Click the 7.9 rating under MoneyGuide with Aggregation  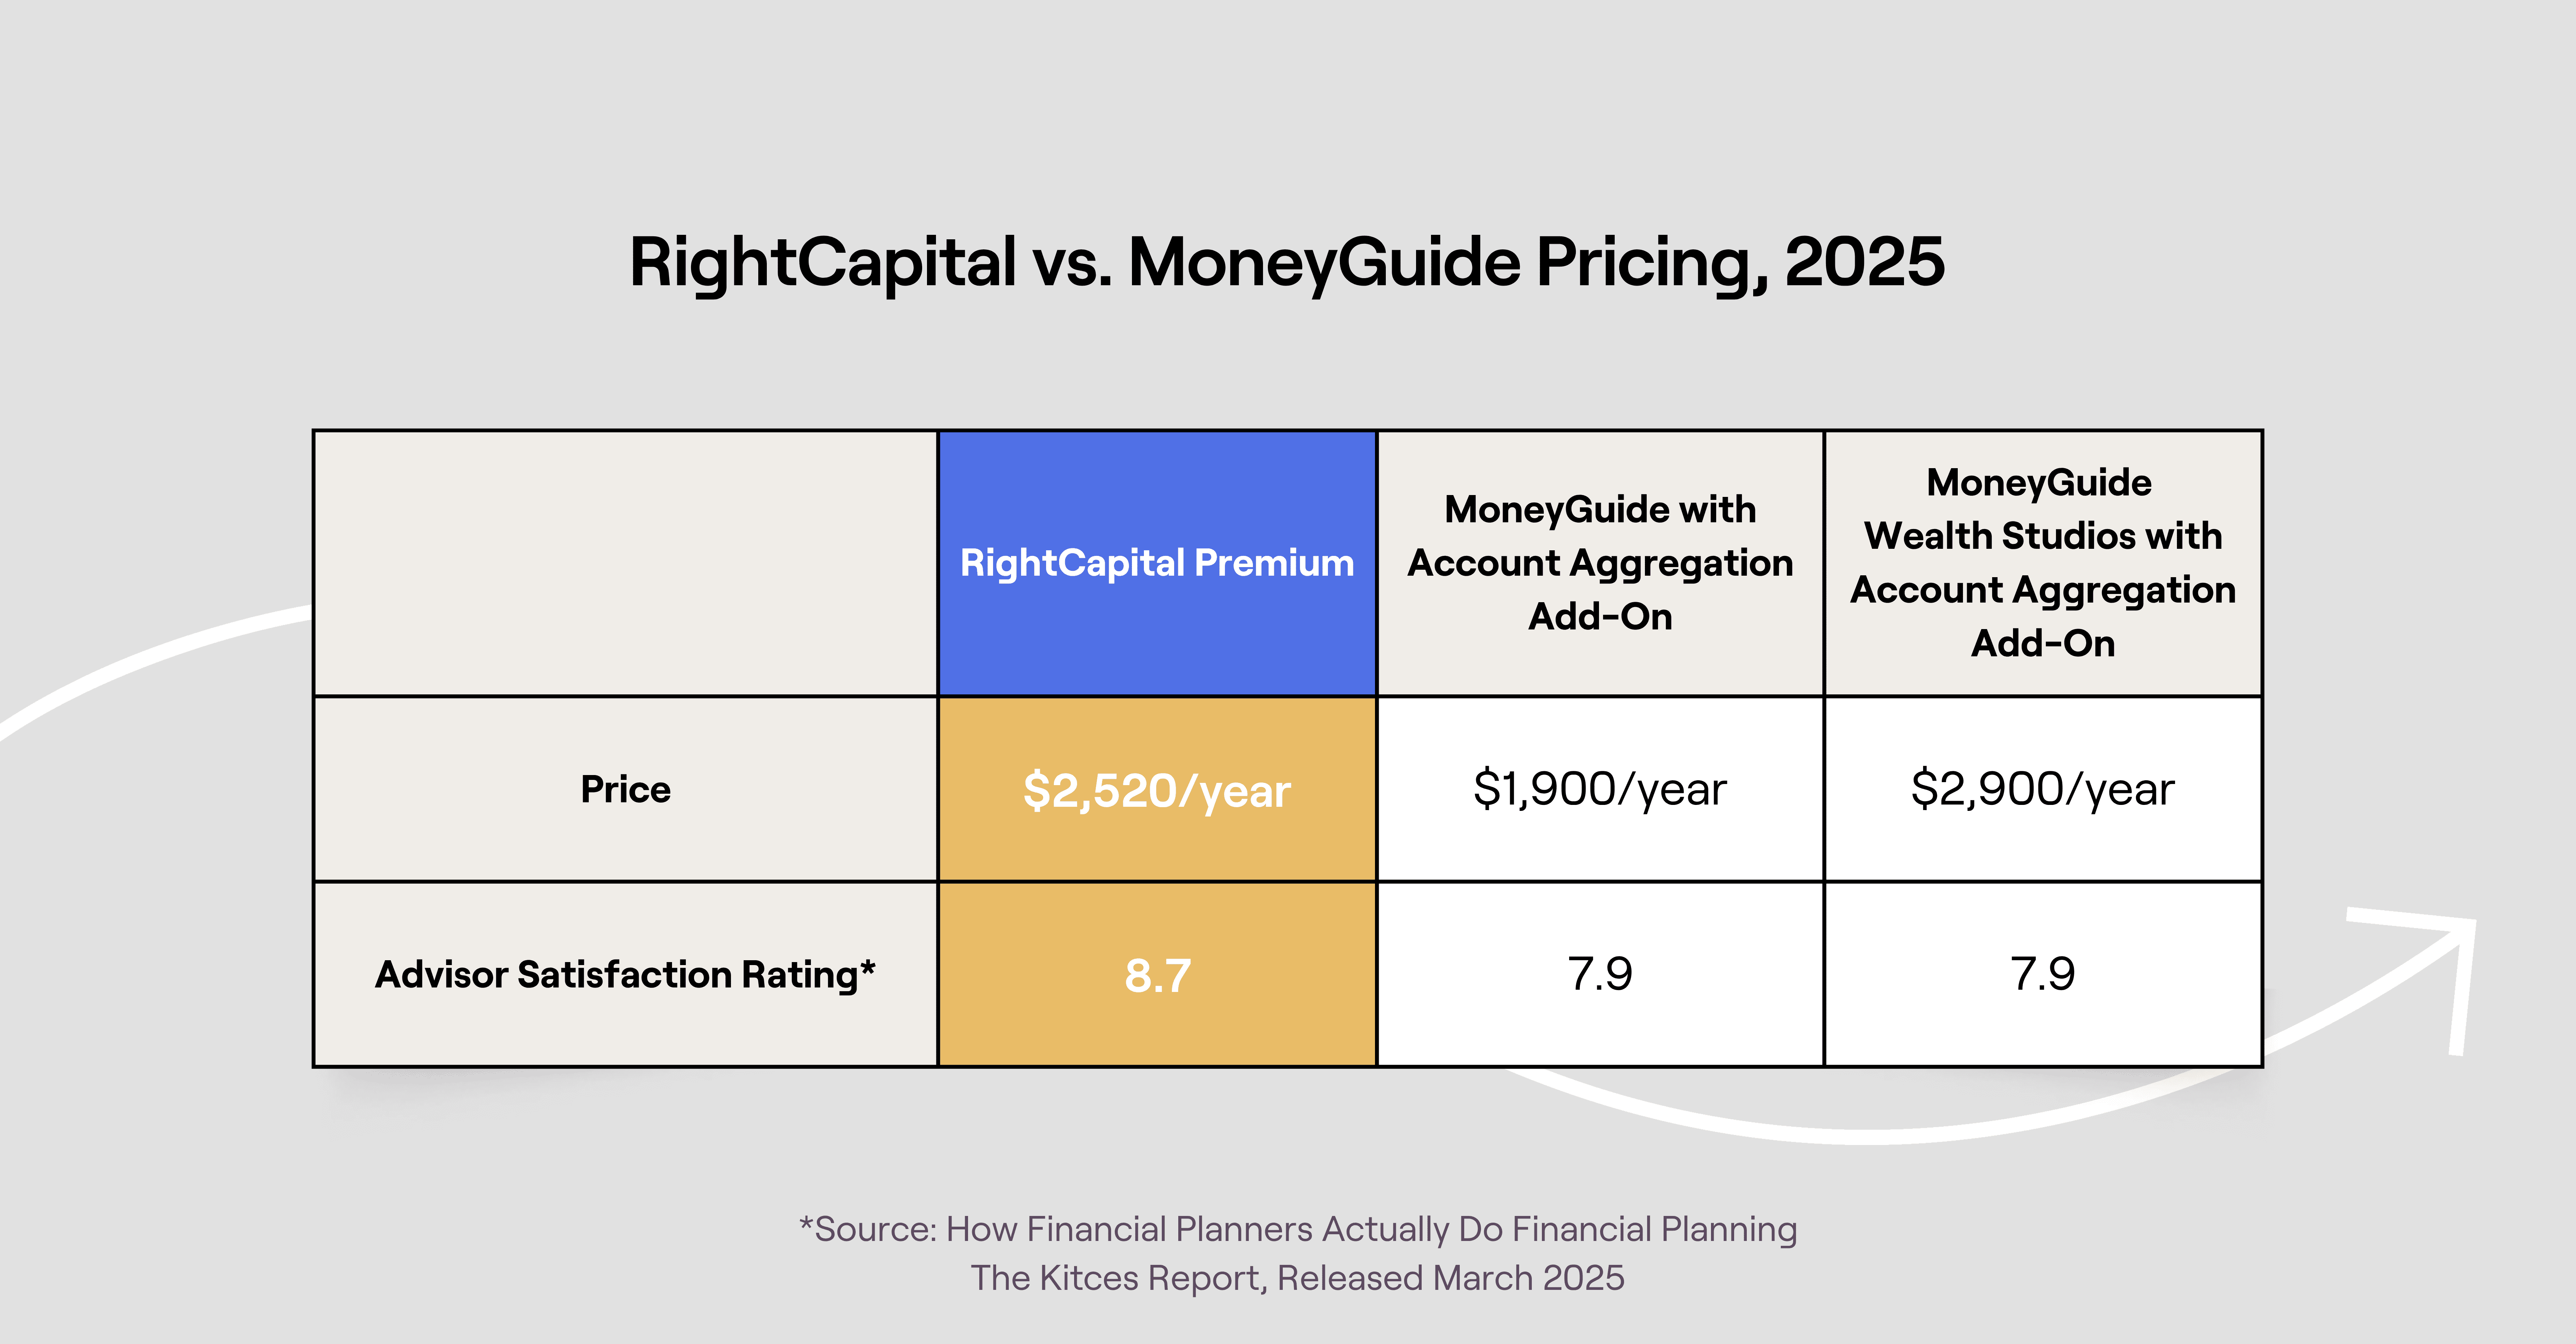click(x=1600, y=974)
